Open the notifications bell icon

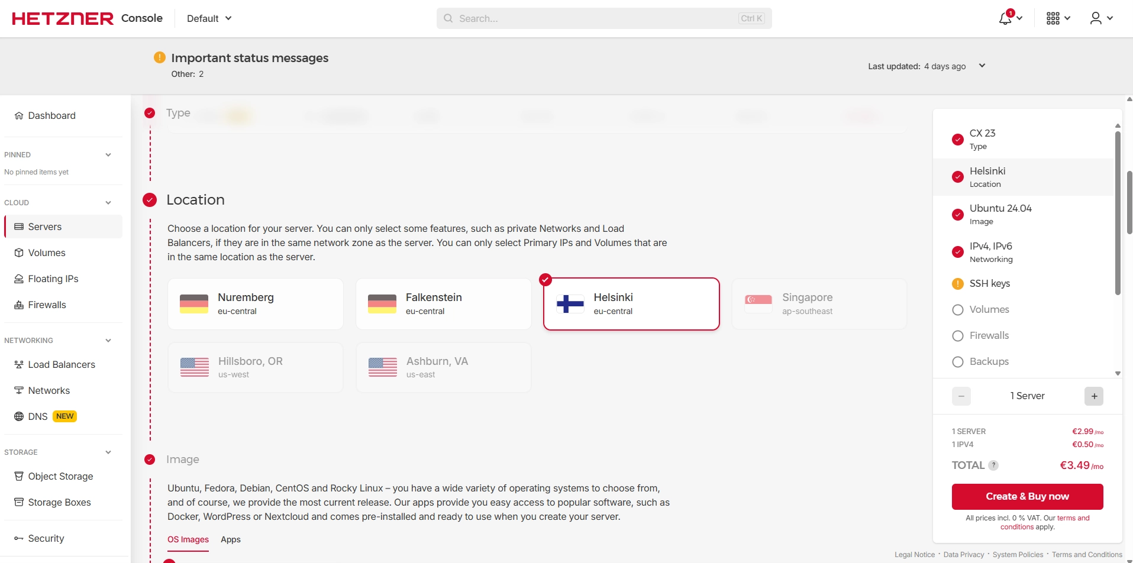pos(1005,18)
